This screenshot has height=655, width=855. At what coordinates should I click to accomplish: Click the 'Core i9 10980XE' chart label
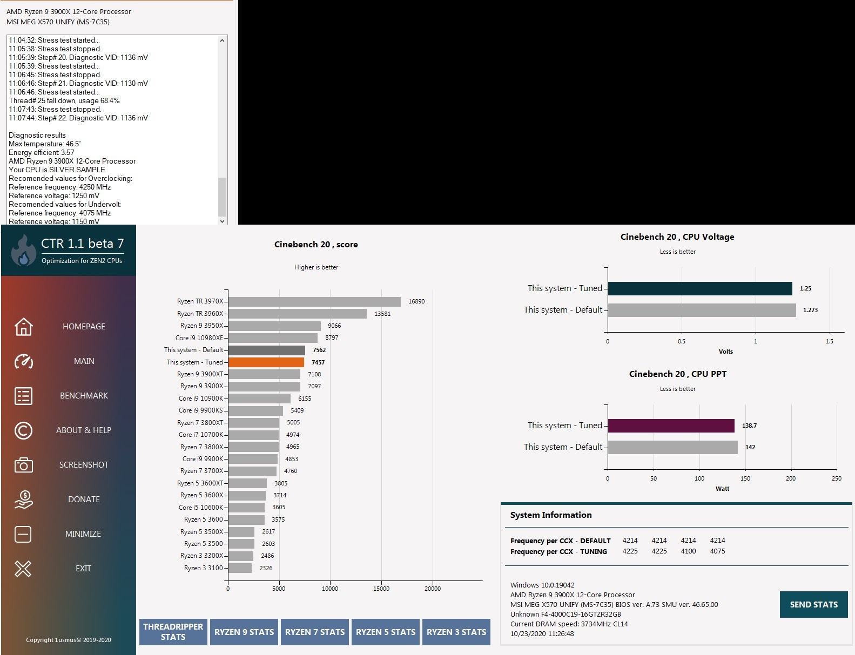199,338
